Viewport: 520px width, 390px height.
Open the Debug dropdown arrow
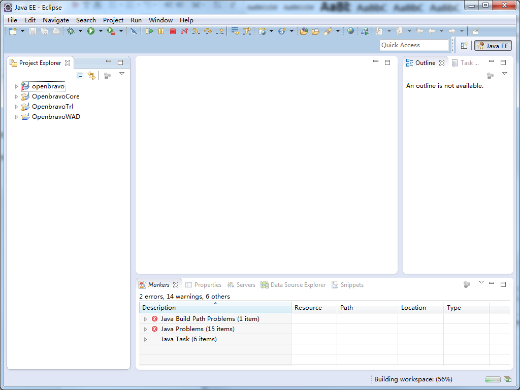(x=80, y=31)
